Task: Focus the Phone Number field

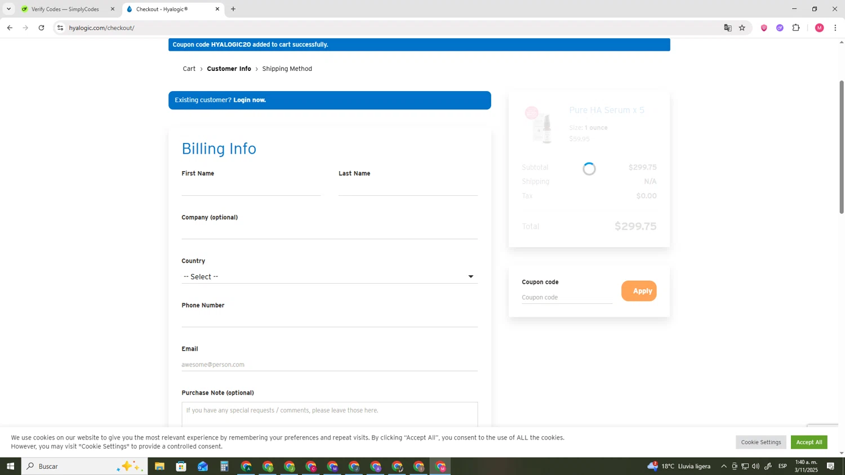Action: tap(330, 320)
